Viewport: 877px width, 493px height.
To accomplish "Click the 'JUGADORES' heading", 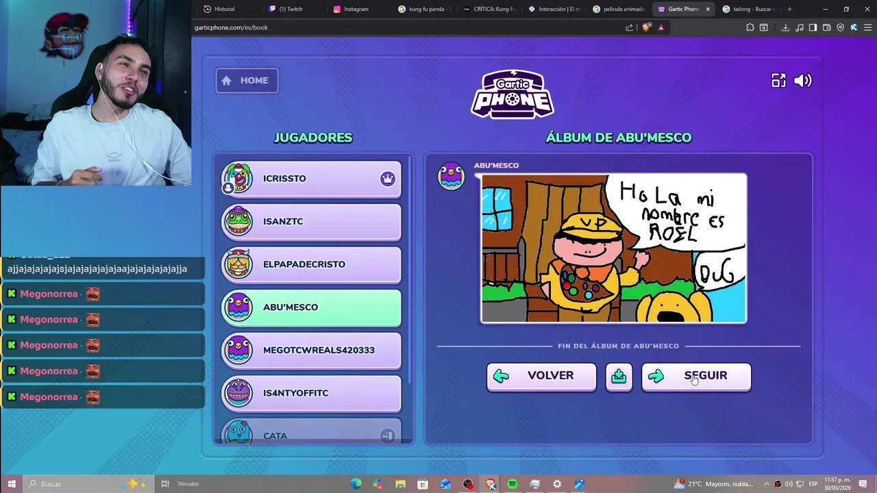I will 313,138.
